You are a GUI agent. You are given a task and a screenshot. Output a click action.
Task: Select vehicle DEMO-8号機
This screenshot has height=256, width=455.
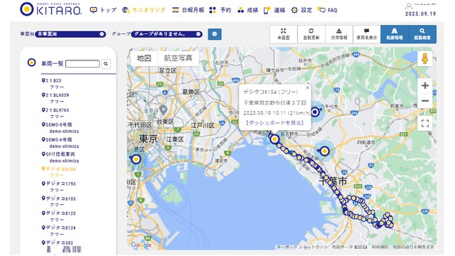pos(57,124)
